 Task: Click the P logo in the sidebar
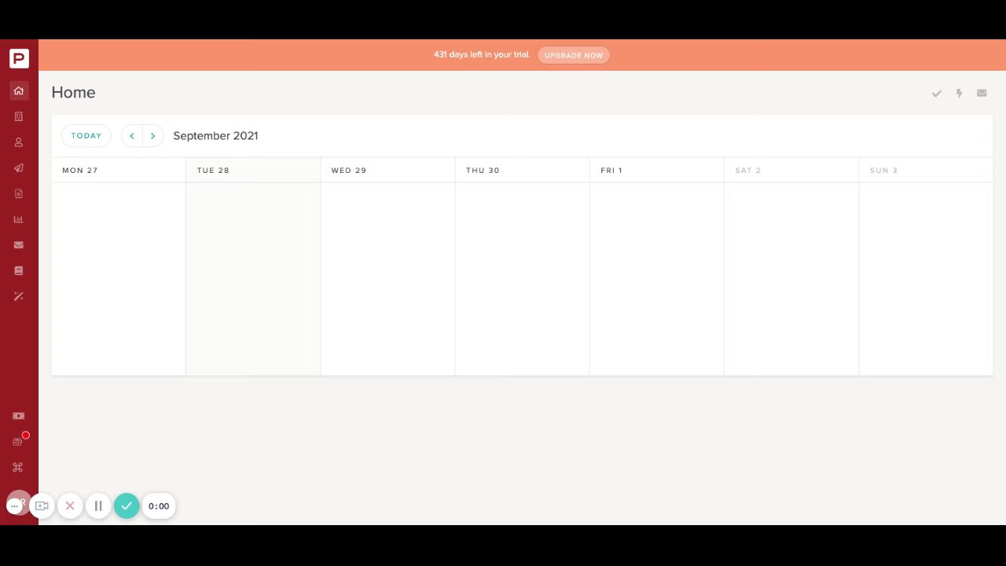click(19, 58)
